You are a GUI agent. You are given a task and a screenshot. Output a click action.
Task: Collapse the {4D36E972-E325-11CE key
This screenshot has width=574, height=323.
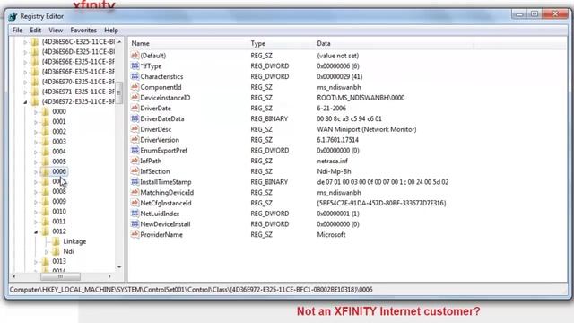pyautogui.click(x=25, y=101)
